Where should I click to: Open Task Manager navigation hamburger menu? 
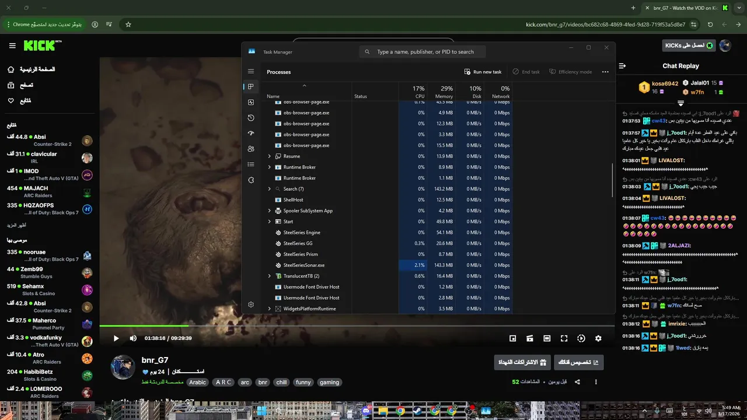[x=251, y=72]
